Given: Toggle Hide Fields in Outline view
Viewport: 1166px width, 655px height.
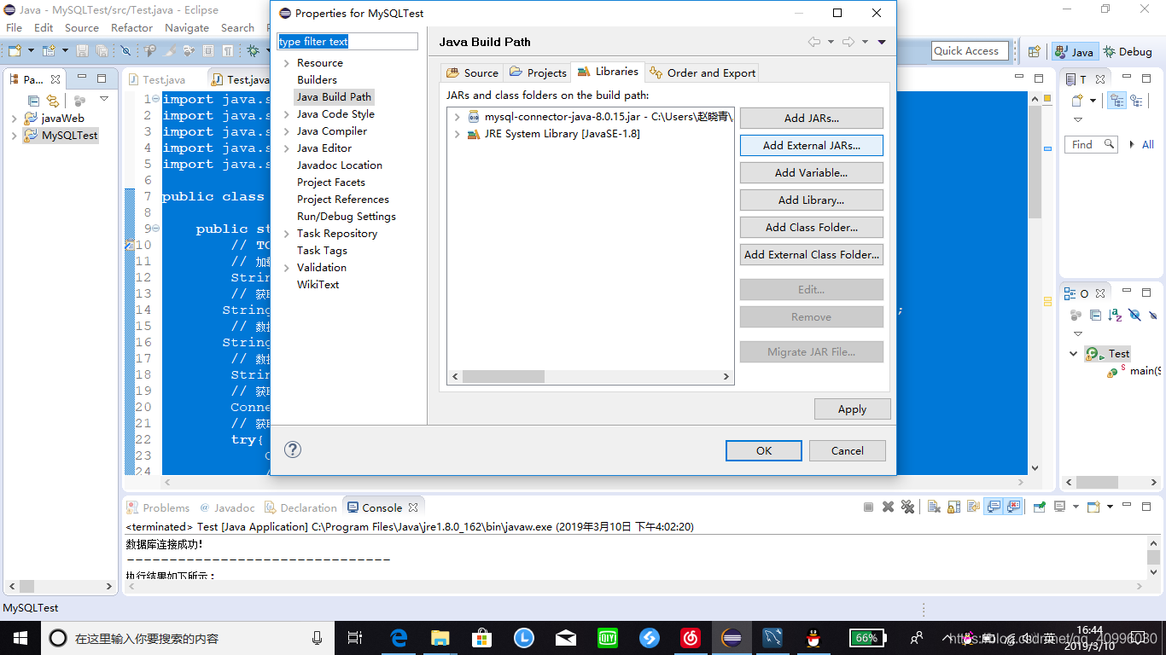Looking at the screenshot, I should tap(1134, 315).
